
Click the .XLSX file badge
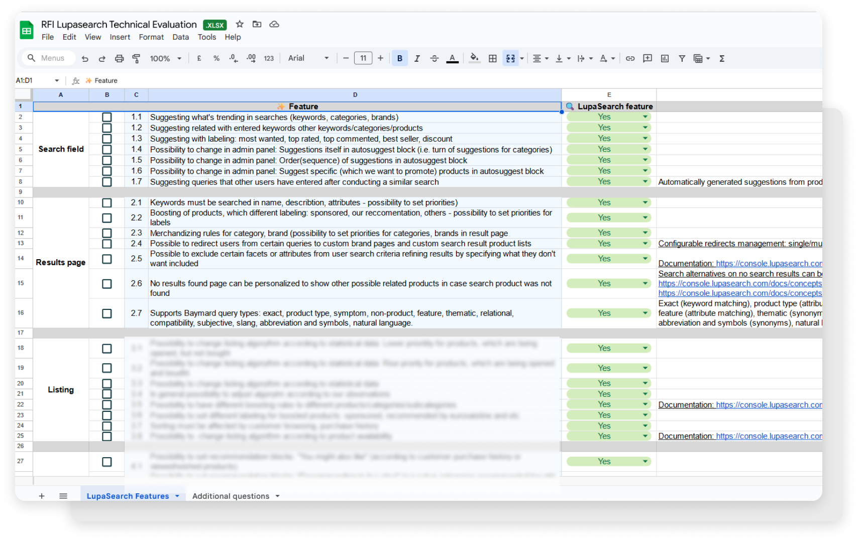pos(215,25)
